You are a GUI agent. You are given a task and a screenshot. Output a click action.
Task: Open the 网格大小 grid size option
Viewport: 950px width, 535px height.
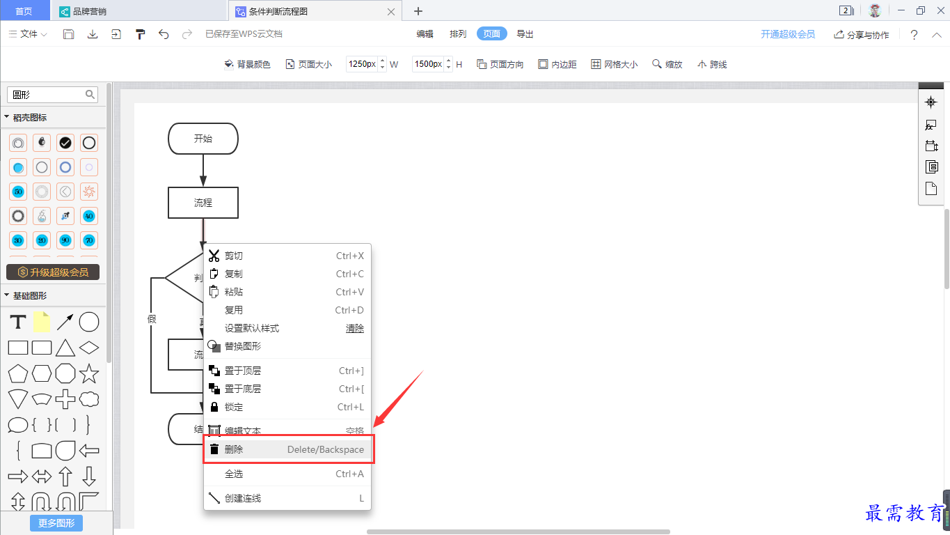pyautogui.click(x=614, y=64)
